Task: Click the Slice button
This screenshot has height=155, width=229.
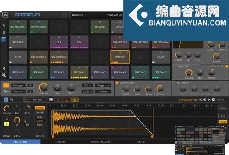Action: 223,108
